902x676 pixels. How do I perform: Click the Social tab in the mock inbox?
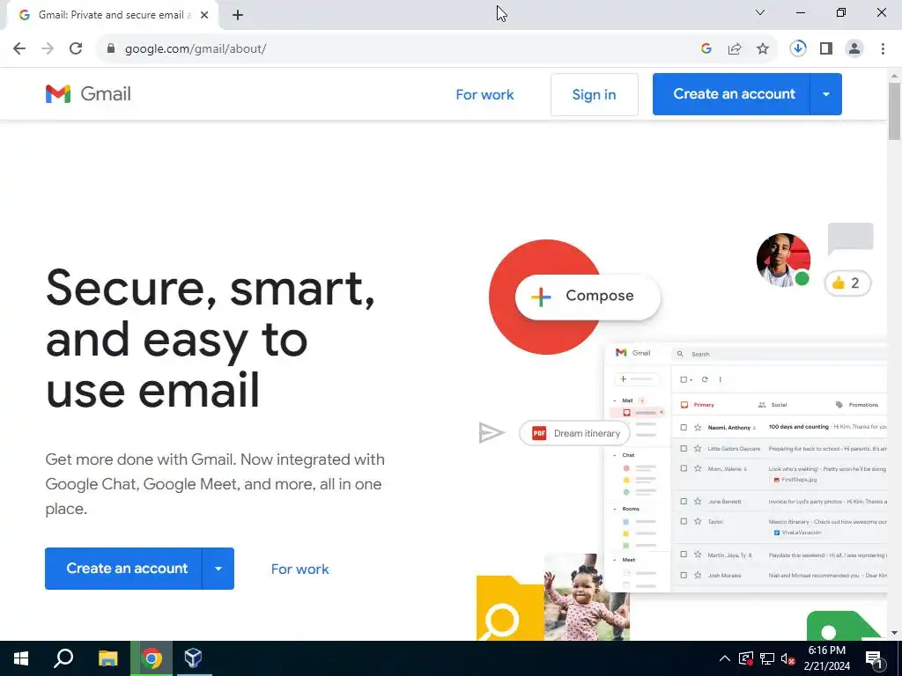pyautogui.click(x=773, y=405)
